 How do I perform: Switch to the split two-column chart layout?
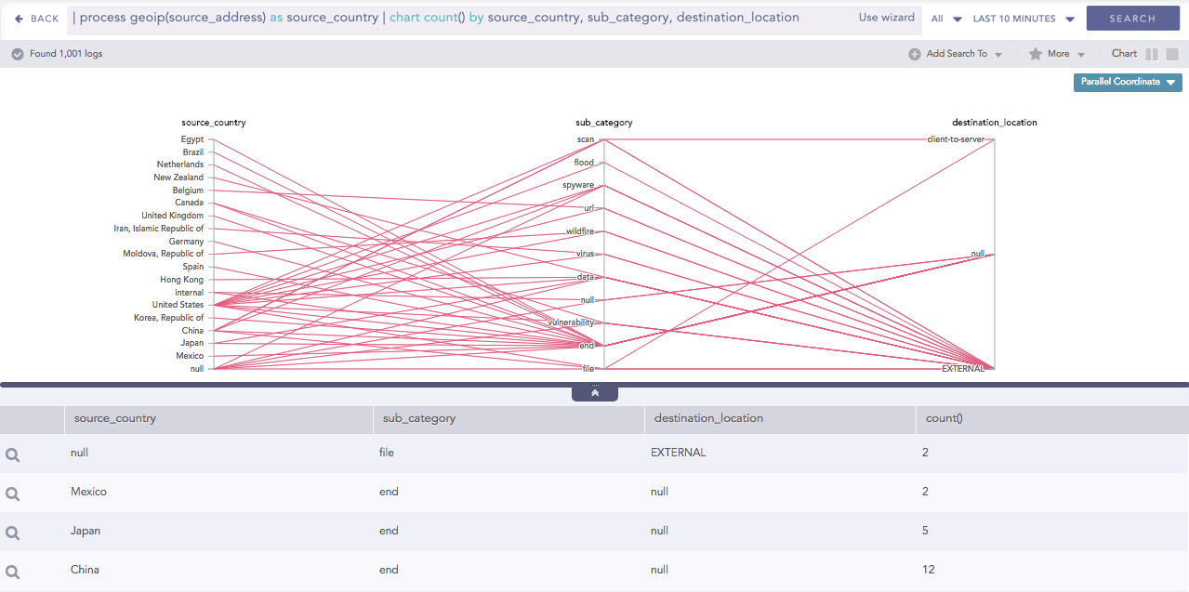pos(1152,54)
